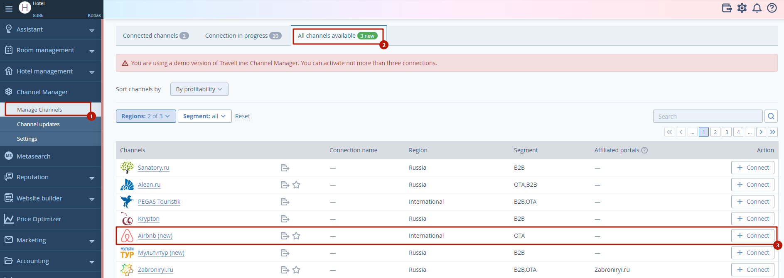The height and width of the screenshot is (278, 784).
Task: Open the Segment filter dropdown
Action: pos(204,116)
